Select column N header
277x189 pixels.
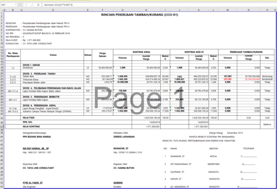(248, 9)
